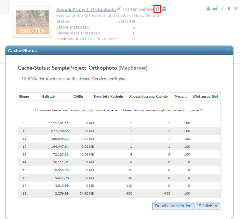Click expected tiles value 36
Viewport: 240px width, 219px height.
point(130,178)
